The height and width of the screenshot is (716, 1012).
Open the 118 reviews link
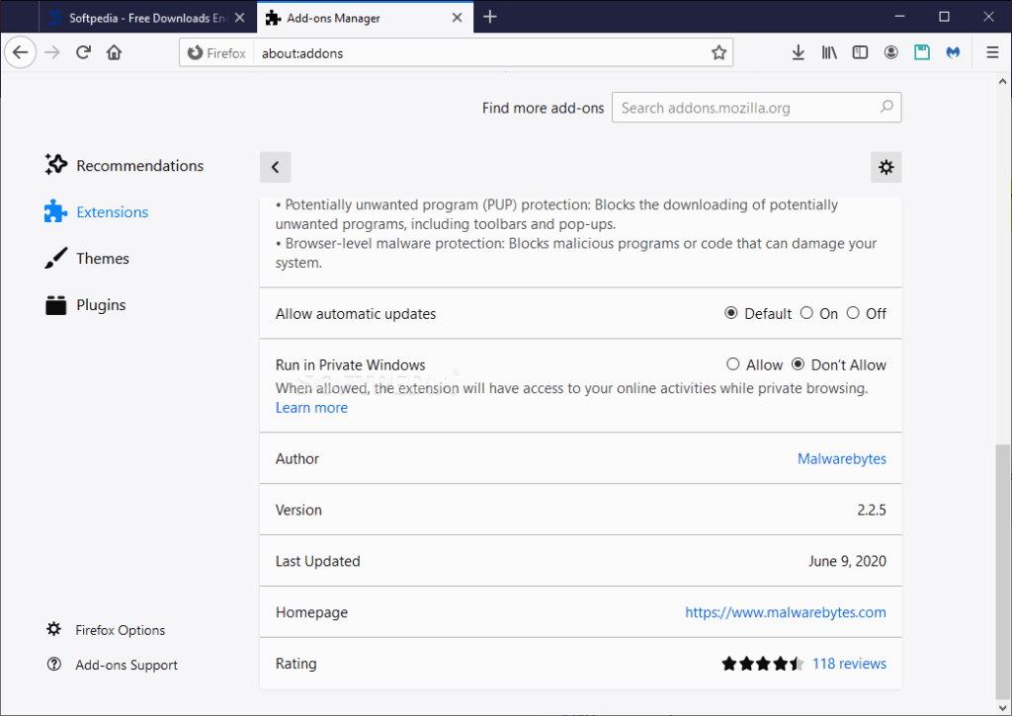click(x=849, y=663)
